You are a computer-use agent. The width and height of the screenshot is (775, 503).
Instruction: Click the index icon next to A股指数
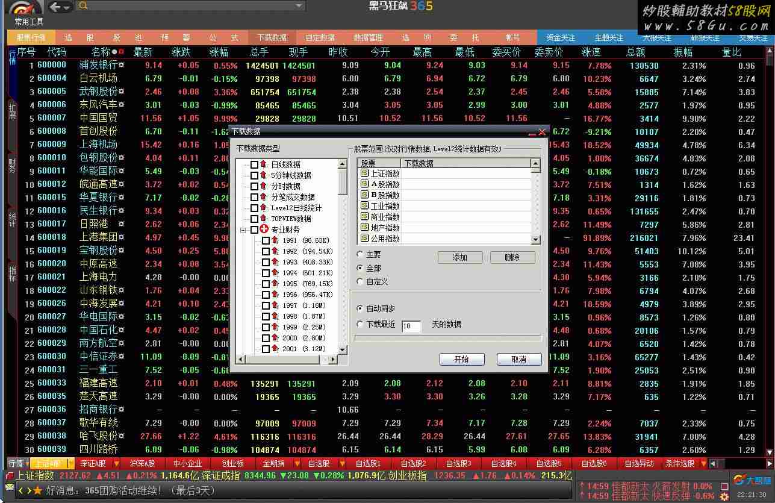364,184
